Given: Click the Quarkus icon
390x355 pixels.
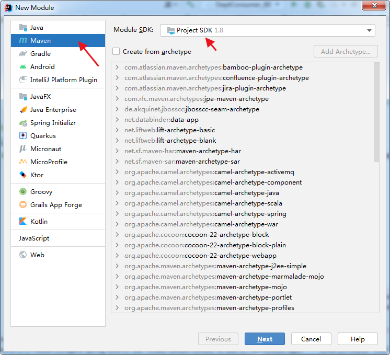Looking at the screenshot, I should [23, 135].
